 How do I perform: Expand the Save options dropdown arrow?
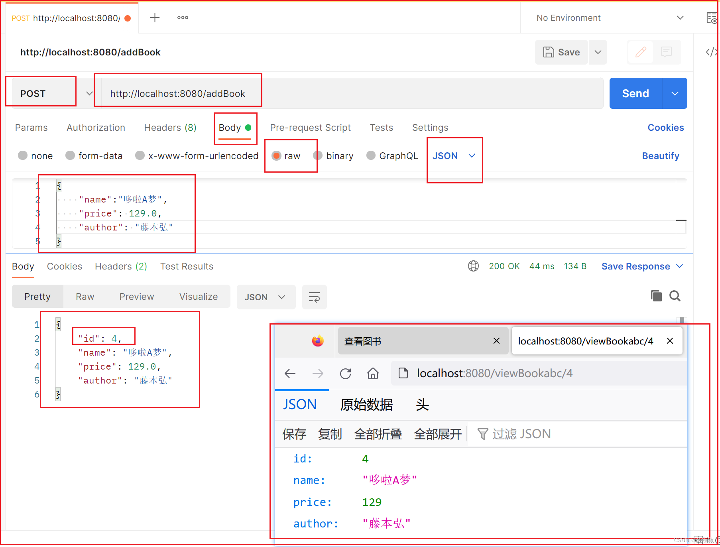click(x=598, y=52)
